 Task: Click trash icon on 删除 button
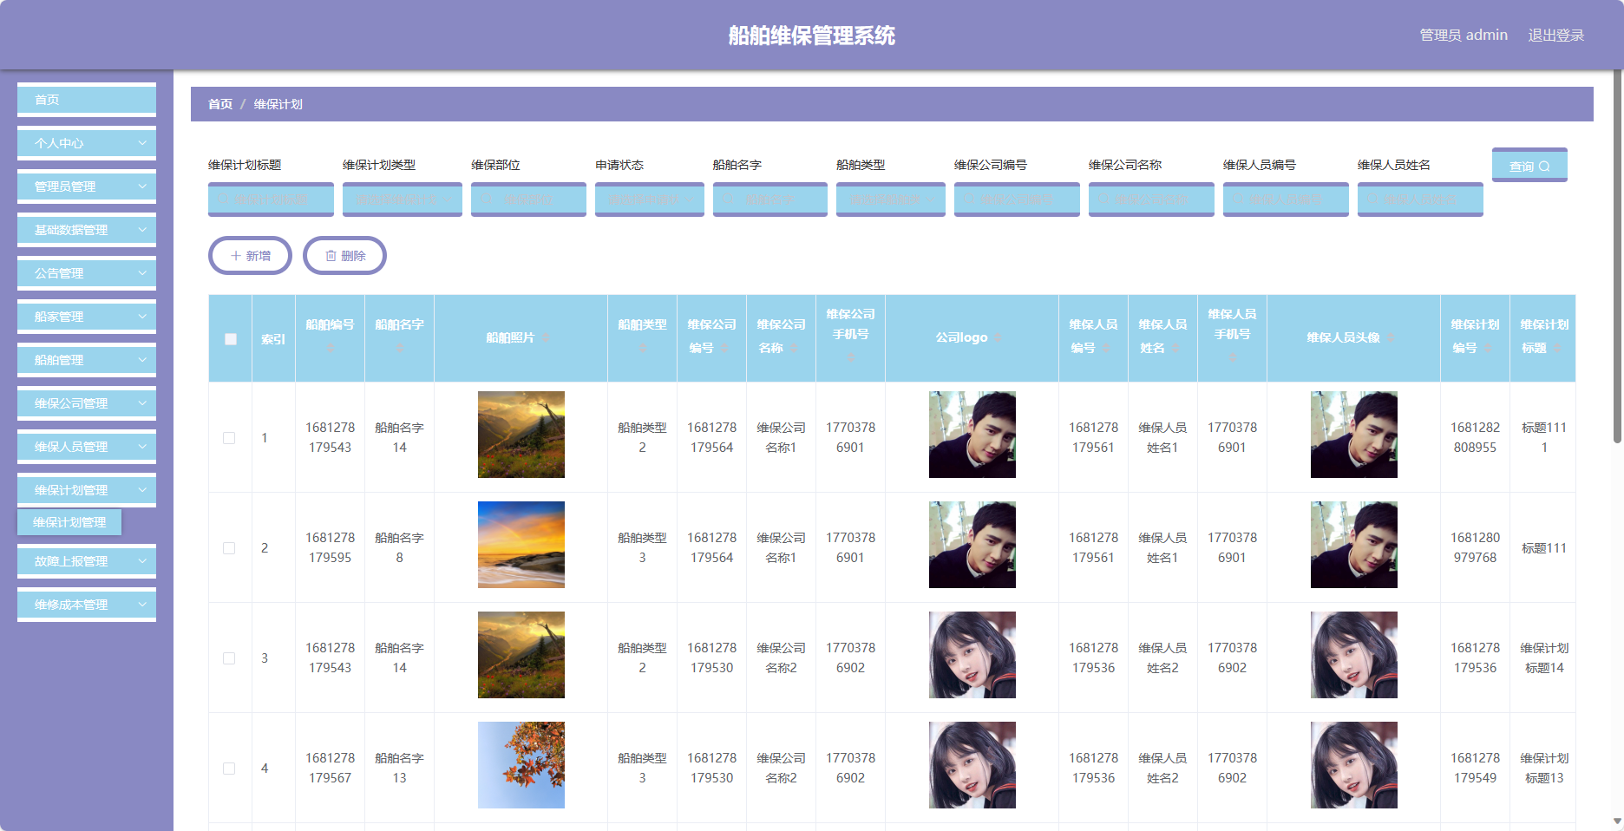click(x=331, y=256)
